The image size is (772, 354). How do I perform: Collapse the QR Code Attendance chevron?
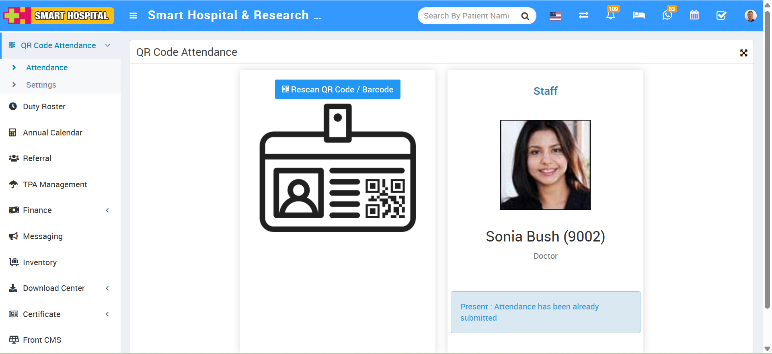point(108,45)
